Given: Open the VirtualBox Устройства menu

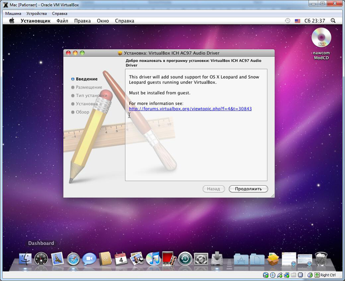Looking at the screenshot, I should 36,13.
